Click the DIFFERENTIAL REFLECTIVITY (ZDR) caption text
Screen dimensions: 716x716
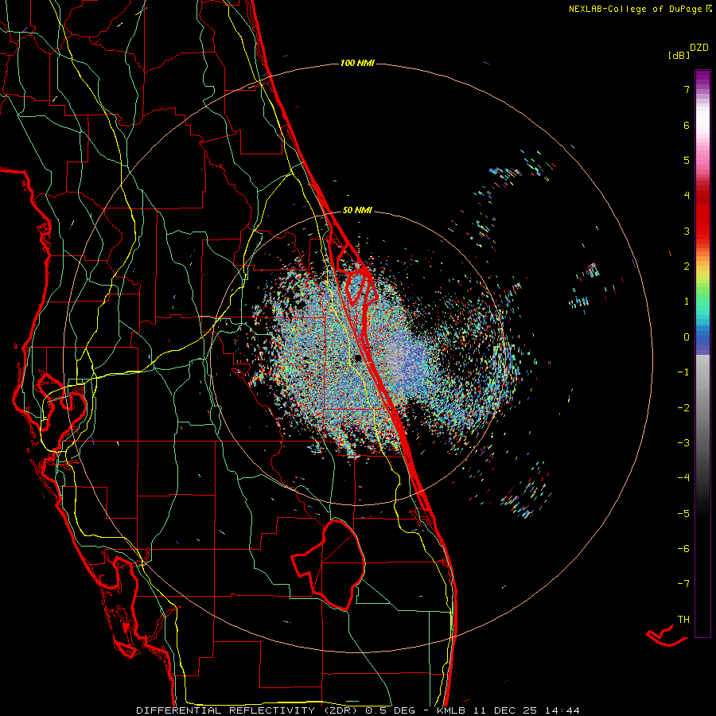click(x=248, y=710)
